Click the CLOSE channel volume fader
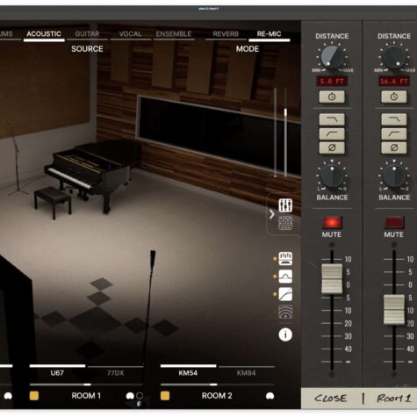Viewport: 417px width, 417px height. coord(332,278)
